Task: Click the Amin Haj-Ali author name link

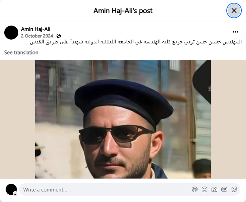Action: tap(35, 29)
